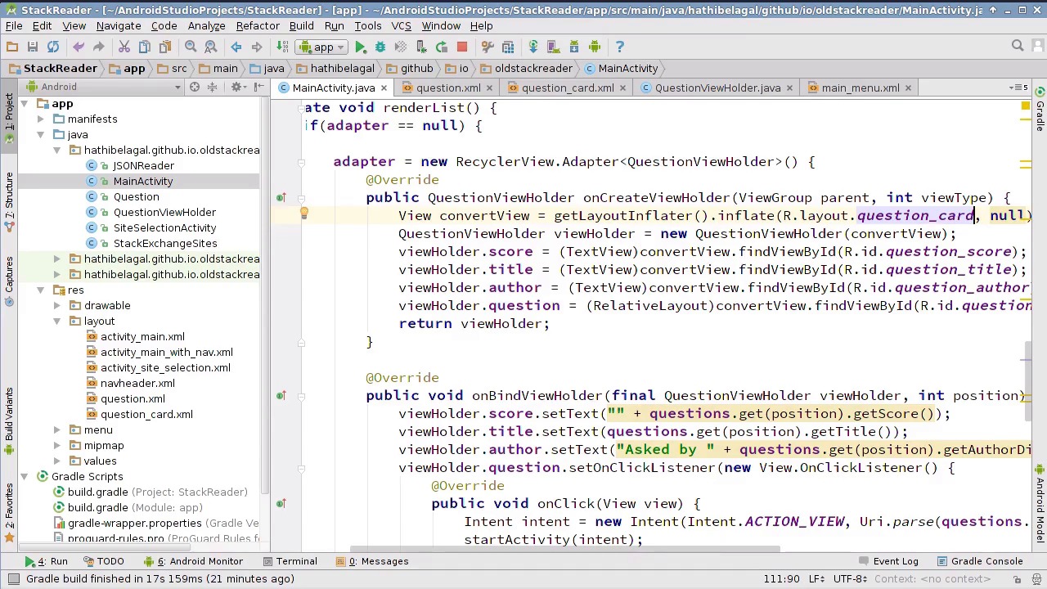Click the editor's horizontal scrollbar
This screenshot has height=589, width=1047.
point(564,550)
